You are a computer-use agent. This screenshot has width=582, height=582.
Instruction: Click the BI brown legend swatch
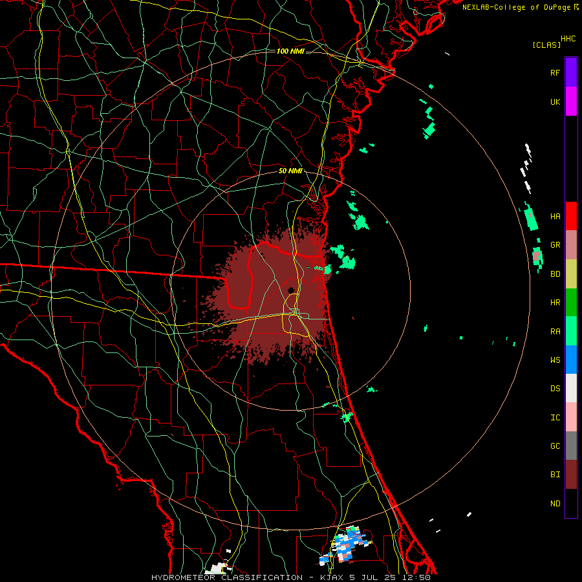pos(571,475)
